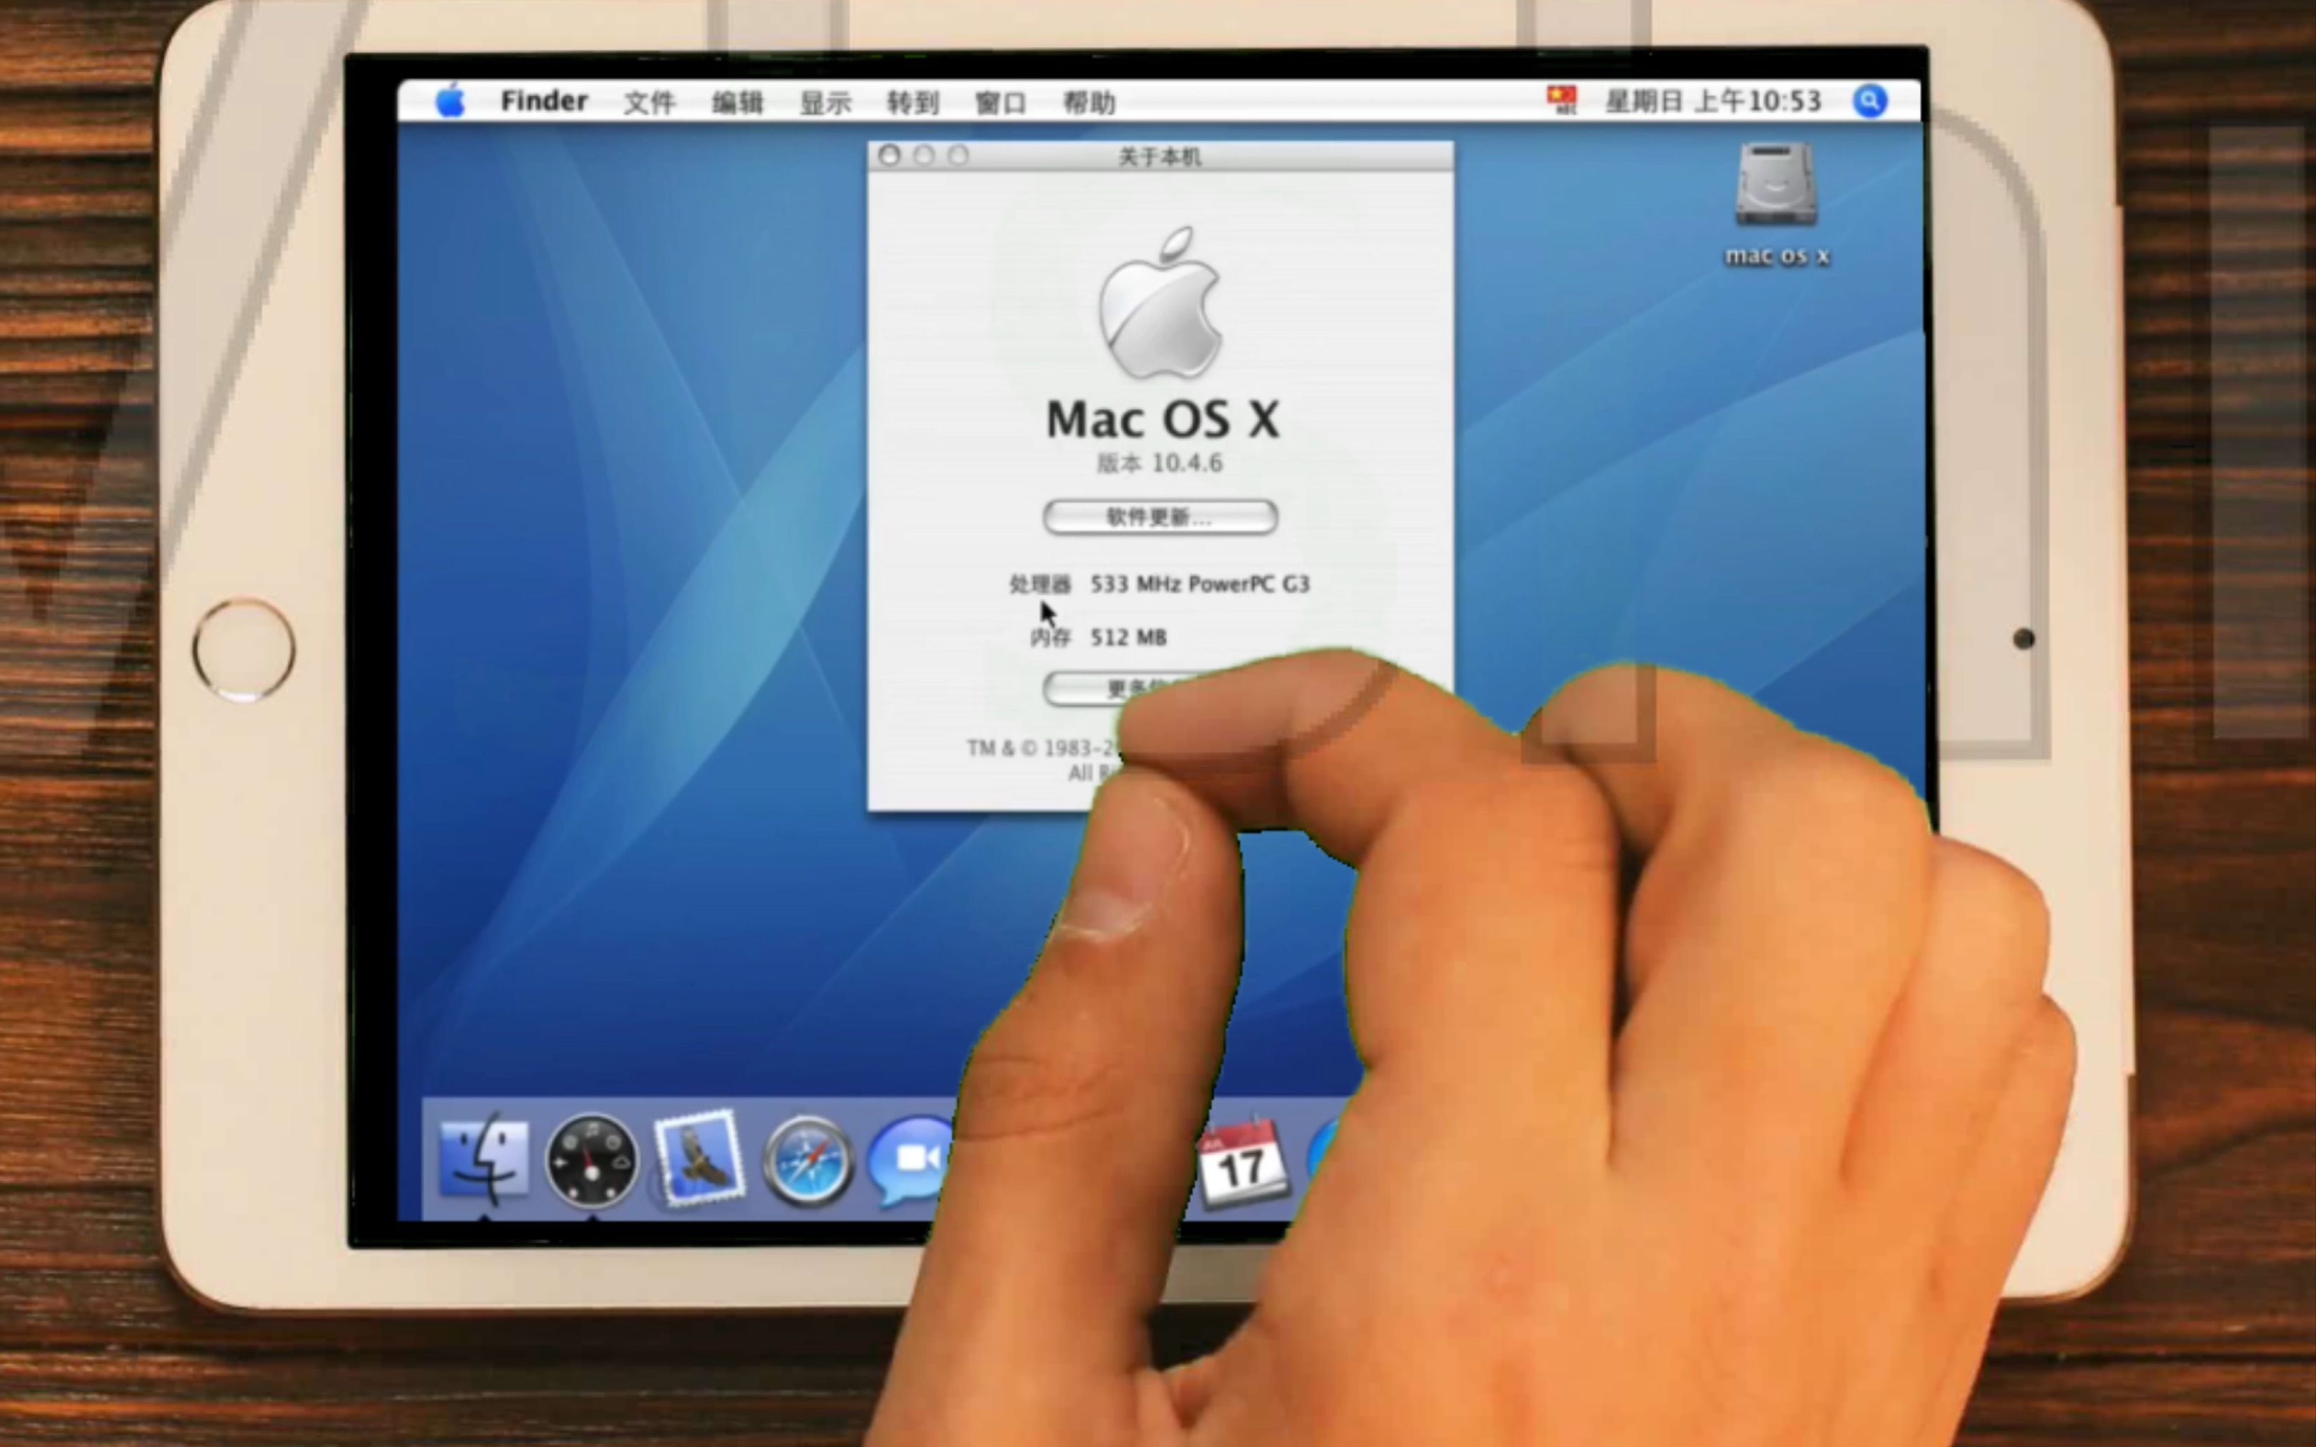
Task: Open Spotlight search magnifier icon
Action: click(1870, 100)
